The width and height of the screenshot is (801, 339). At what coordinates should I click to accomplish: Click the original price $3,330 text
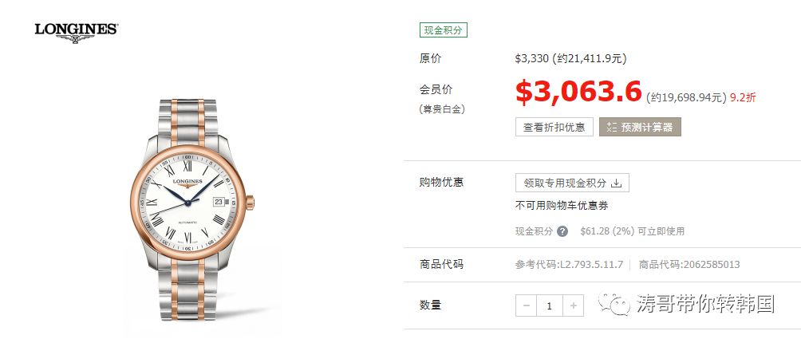tap(532, 58)
